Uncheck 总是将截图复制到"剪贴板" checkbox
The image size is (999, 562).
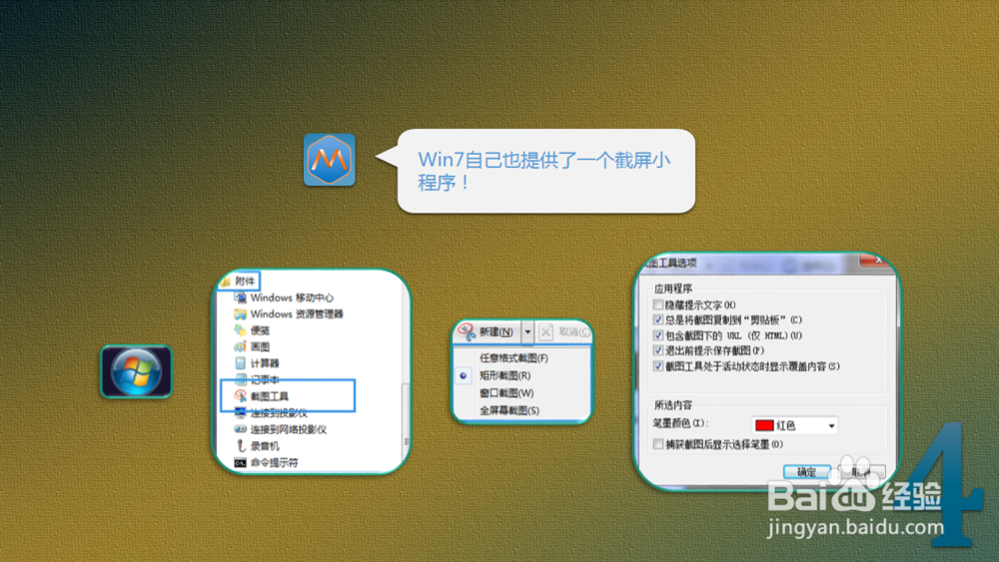pos(658,319)
